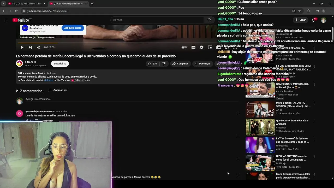The image size is (334, 188).
Task: Share the video via Compartir
Action: click(180, 63)
